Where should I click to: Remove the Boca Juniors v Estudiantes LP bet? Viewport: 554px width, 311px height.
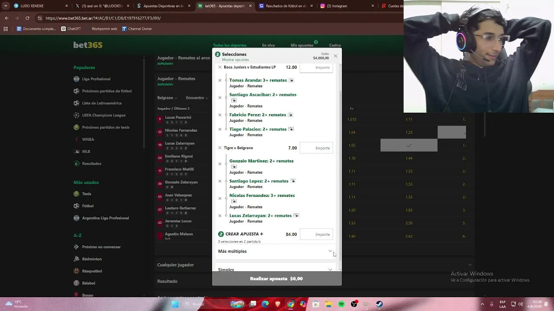[220, 67]
